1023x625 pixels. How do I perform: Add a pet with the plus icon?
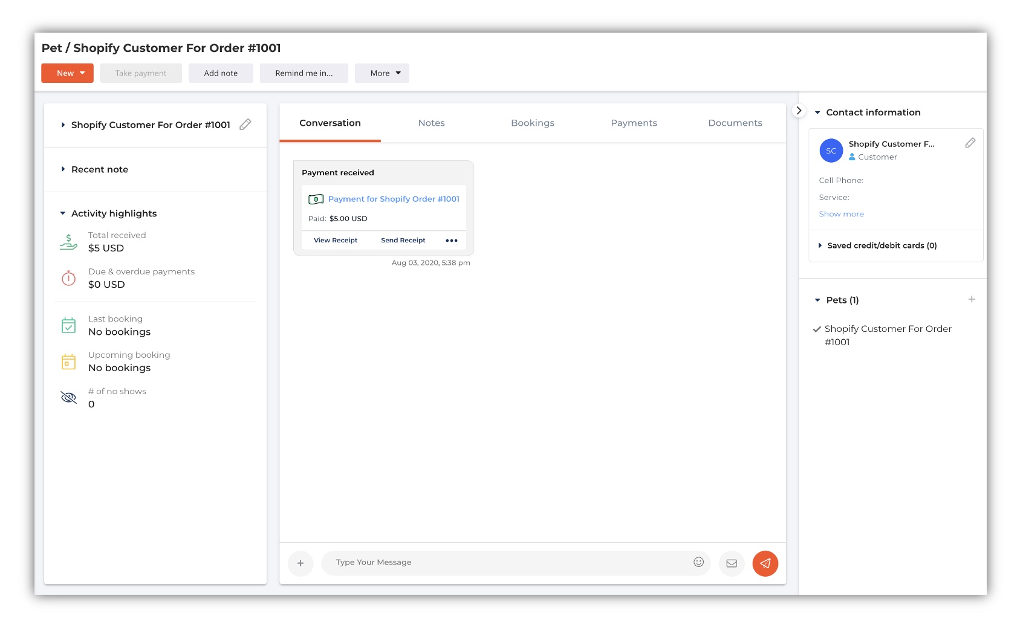(x=972, y=299)
